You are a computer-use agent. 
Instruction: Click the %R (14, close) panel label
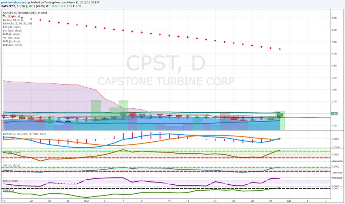(x=12, y=165)
